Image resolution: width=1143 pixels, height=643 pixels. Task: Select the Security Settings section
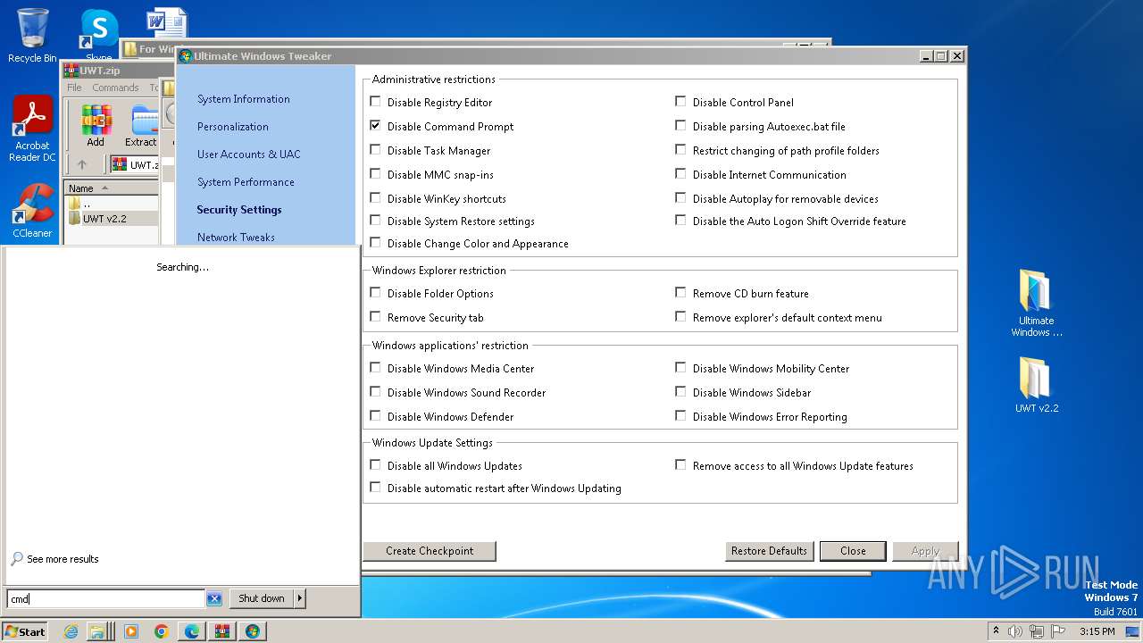pos(238,210)
